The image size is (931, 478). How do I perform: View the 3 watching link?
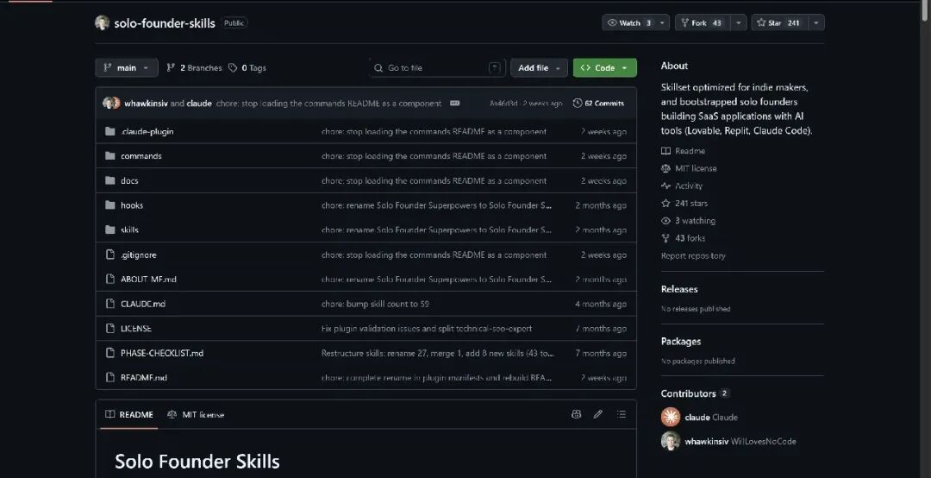click(688, 221)
